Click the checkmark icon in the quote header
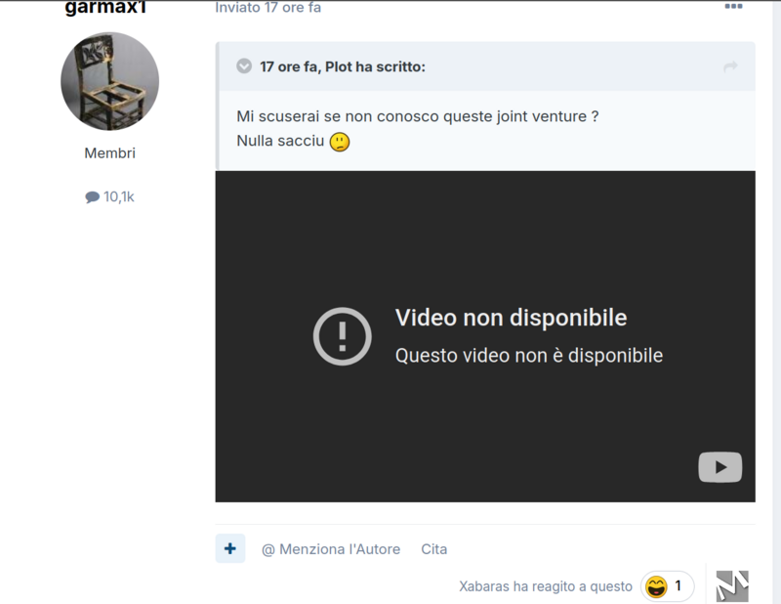 tap(244, 66)
